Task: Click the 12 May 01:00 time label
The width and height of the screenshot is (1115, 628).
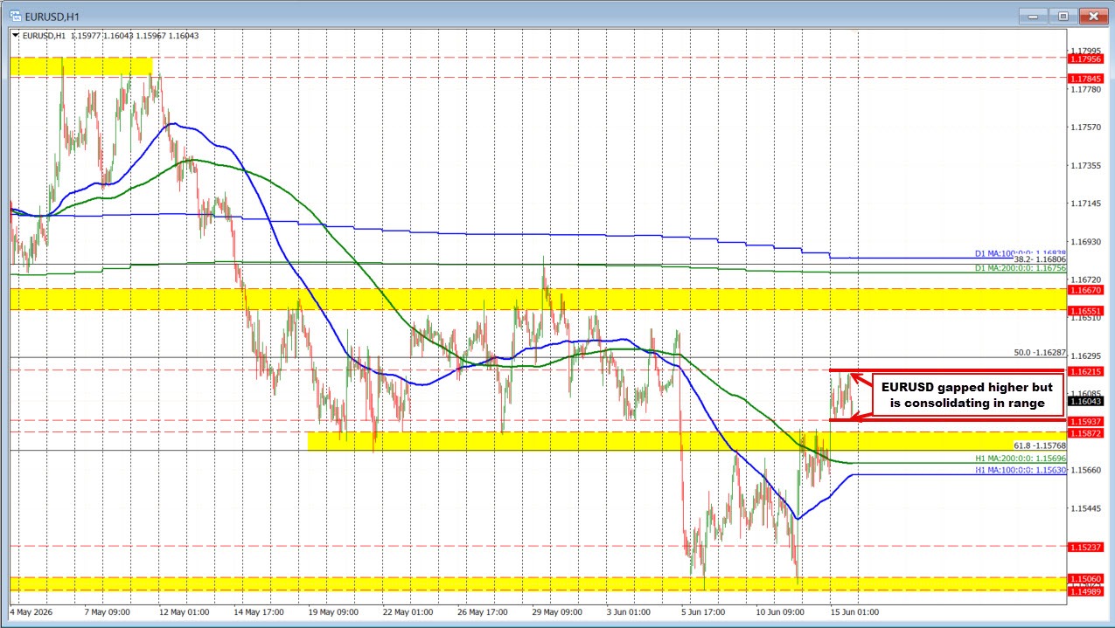Action: (185, 611)
